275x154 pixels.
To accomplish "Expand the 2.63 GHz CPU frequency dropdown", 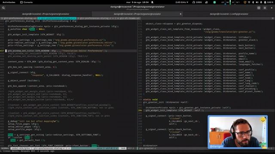I will (x=182, y=2).
